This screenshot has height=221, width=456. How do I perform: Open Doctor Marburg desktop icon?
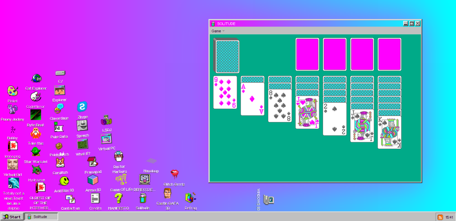[x=119, y=157]
